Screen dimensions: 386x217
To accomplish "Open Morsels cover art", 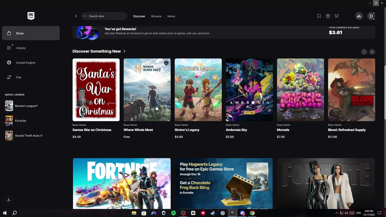I will [300, 90].
